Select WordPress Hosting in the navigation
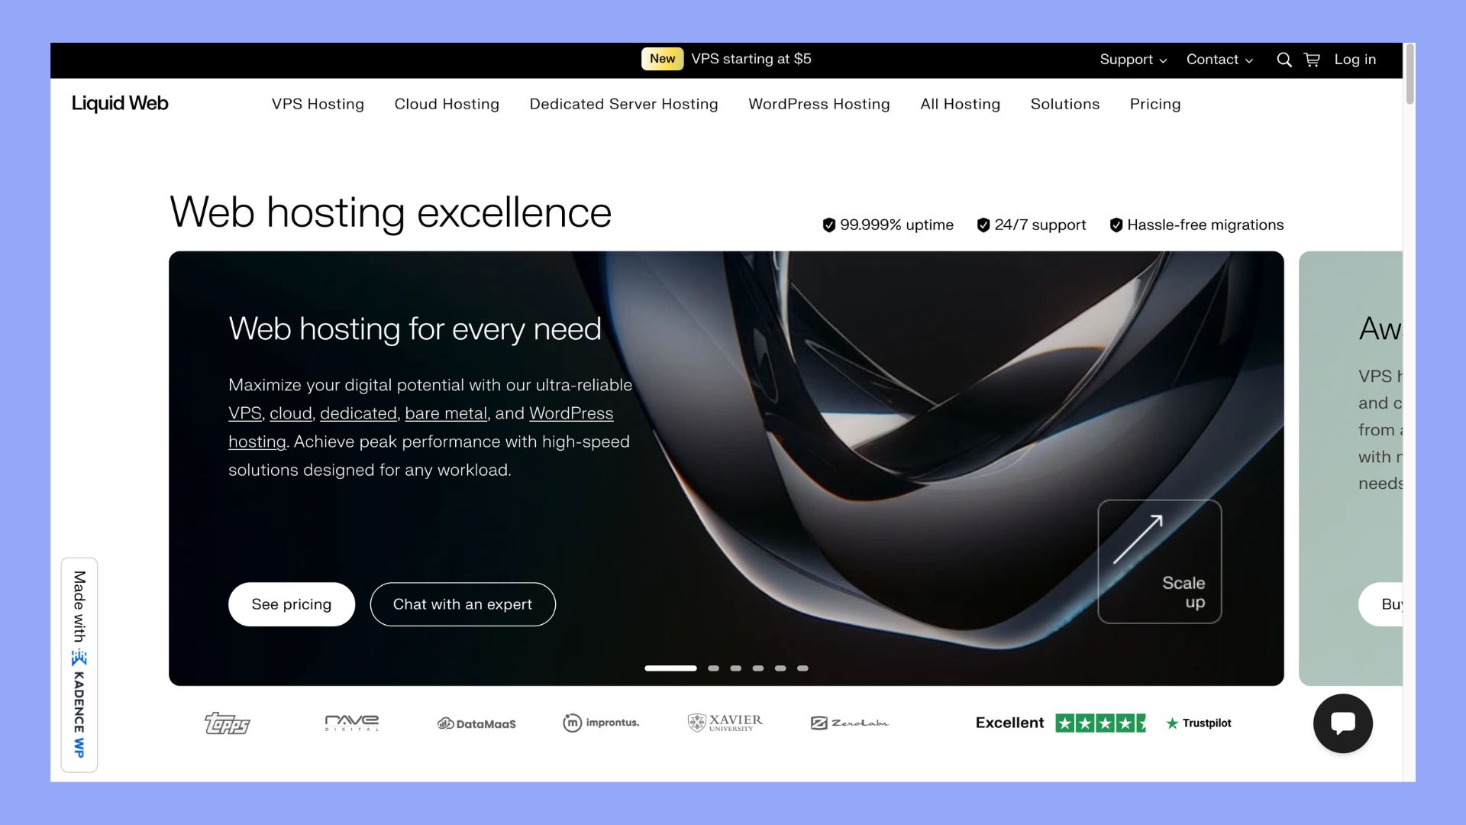1466x825 pixels. click(x=819, y=104)
